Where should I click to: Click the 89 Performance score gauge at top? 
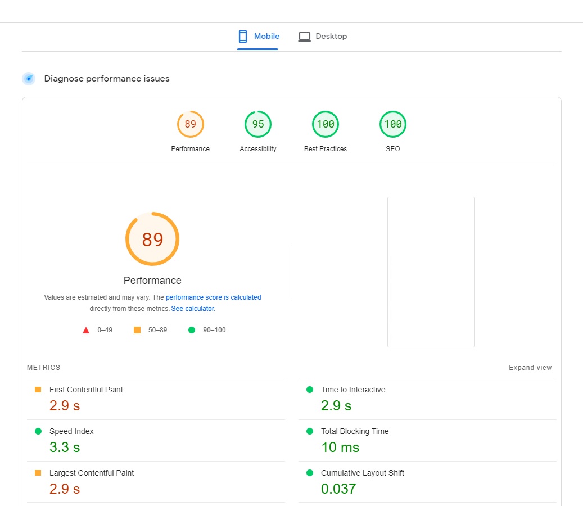(191, 124)
